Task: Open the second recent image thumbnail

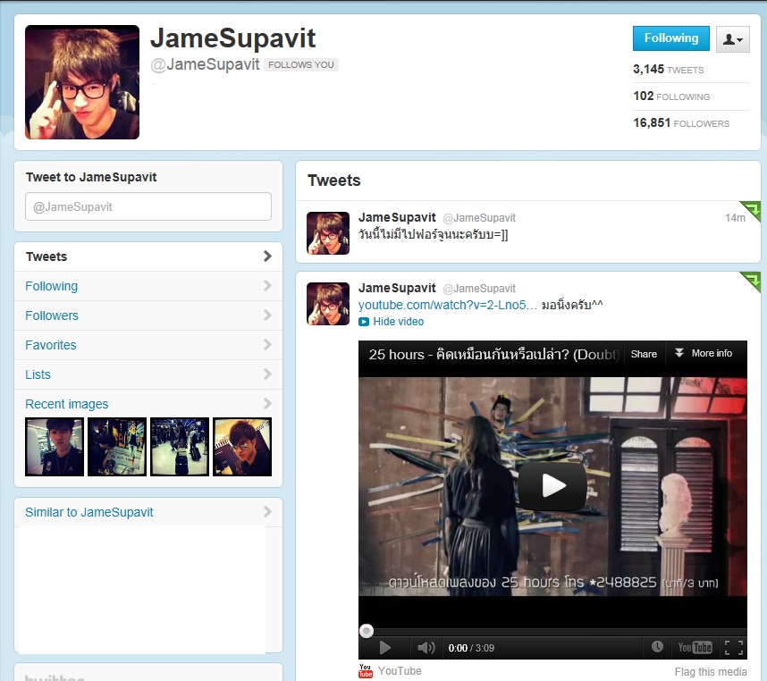Action: click(x=117, y=447)
